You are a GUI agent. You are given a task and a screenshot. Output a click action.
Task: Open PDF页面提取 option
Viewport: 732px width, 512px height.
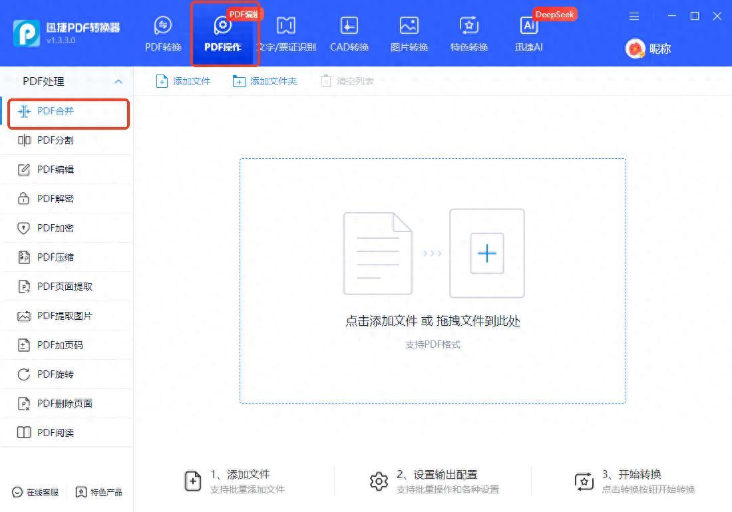pos(65,287)
